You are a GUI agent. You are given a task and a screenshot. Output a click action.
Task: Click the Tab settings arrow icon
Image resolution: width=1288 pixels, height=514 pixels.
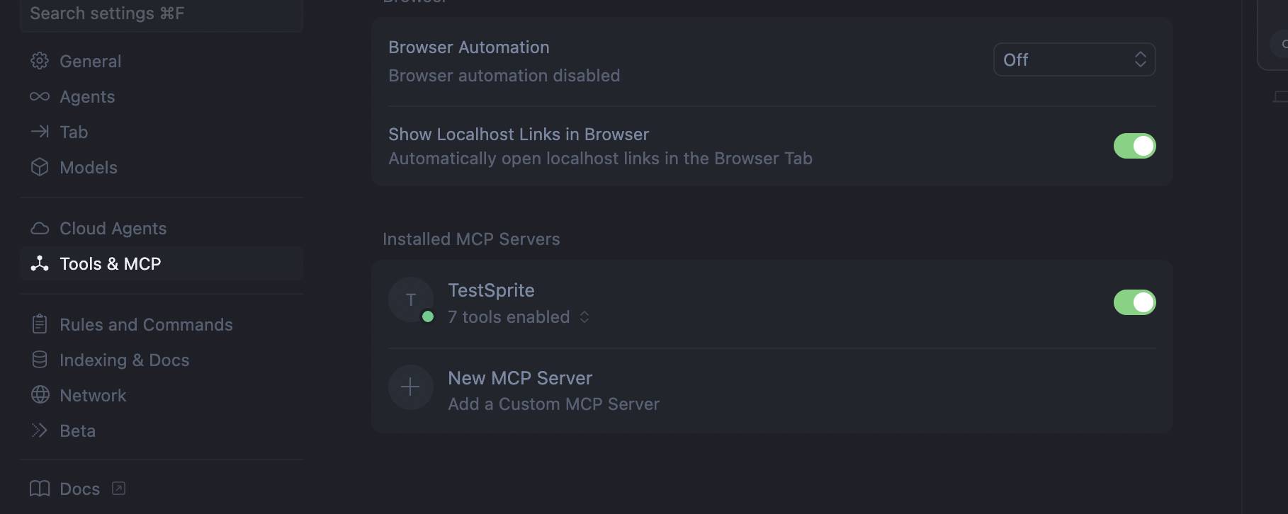click(40, 132)
